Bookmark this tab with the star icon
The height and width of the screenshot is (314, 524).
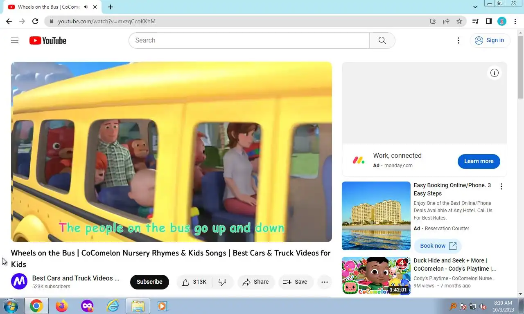(x=459, y=21)
